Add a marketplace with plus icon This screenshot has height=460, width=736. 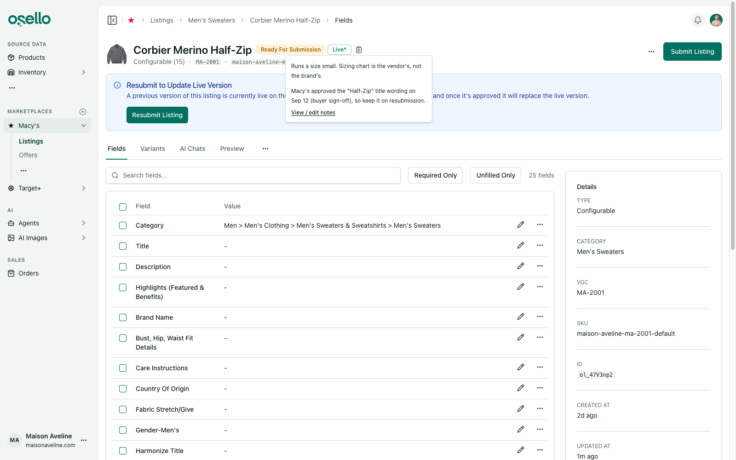coord(83,112)
